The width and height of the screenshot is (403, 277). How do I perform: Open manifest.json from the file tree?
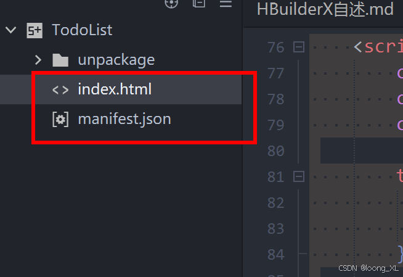click(124, 119)
